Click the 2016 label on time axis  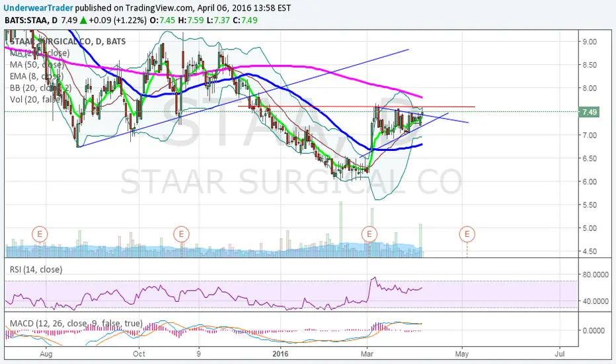[280, 354]
